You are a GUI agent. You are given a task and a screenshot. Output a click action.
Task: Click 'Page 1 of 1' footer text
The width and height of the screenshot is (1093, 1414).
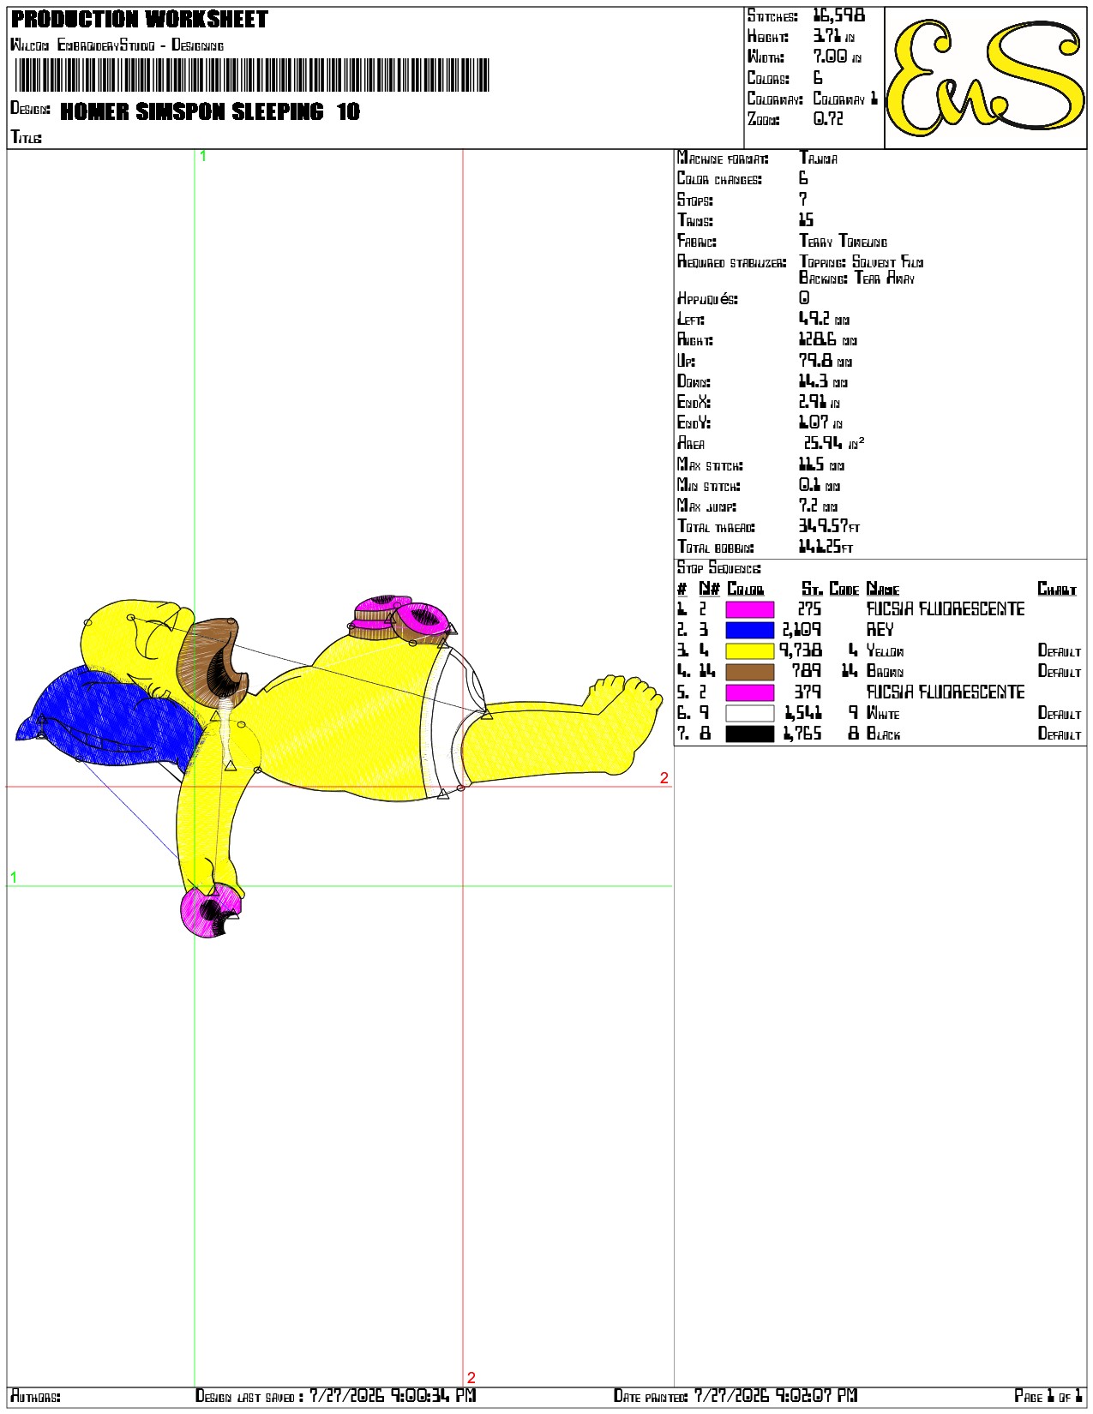point(1049,1396)
